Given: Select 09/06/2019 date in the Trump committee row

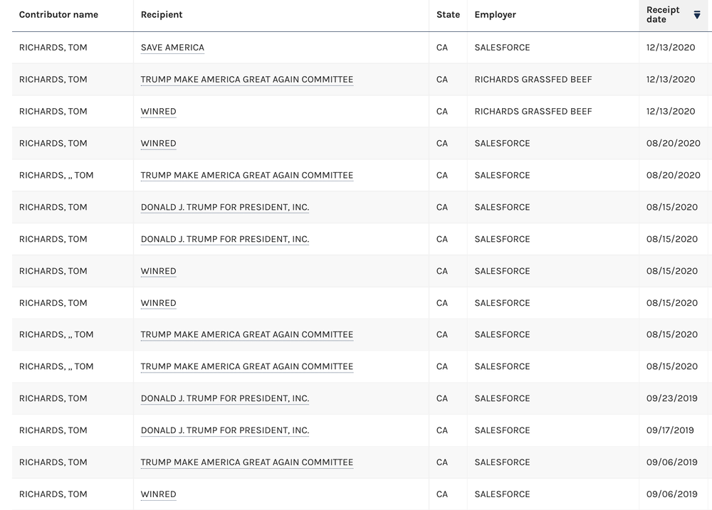Looking at the screenshot, I should click(672, 462).
